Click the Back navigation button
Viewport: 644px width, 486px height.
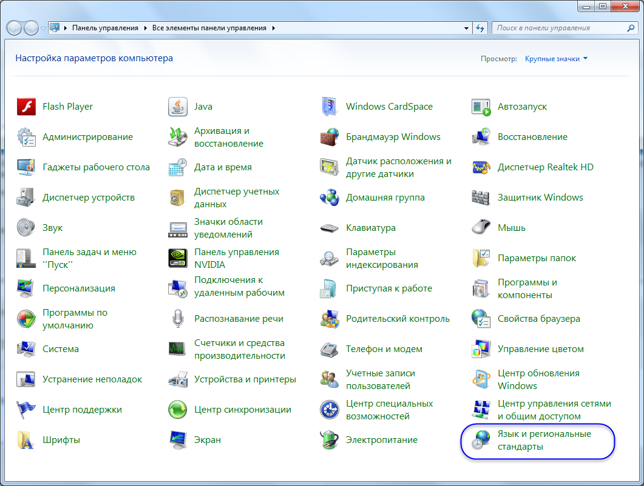click(14, 28)
